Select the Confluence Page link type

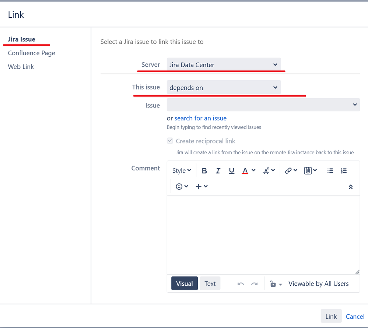click(31, 53)
